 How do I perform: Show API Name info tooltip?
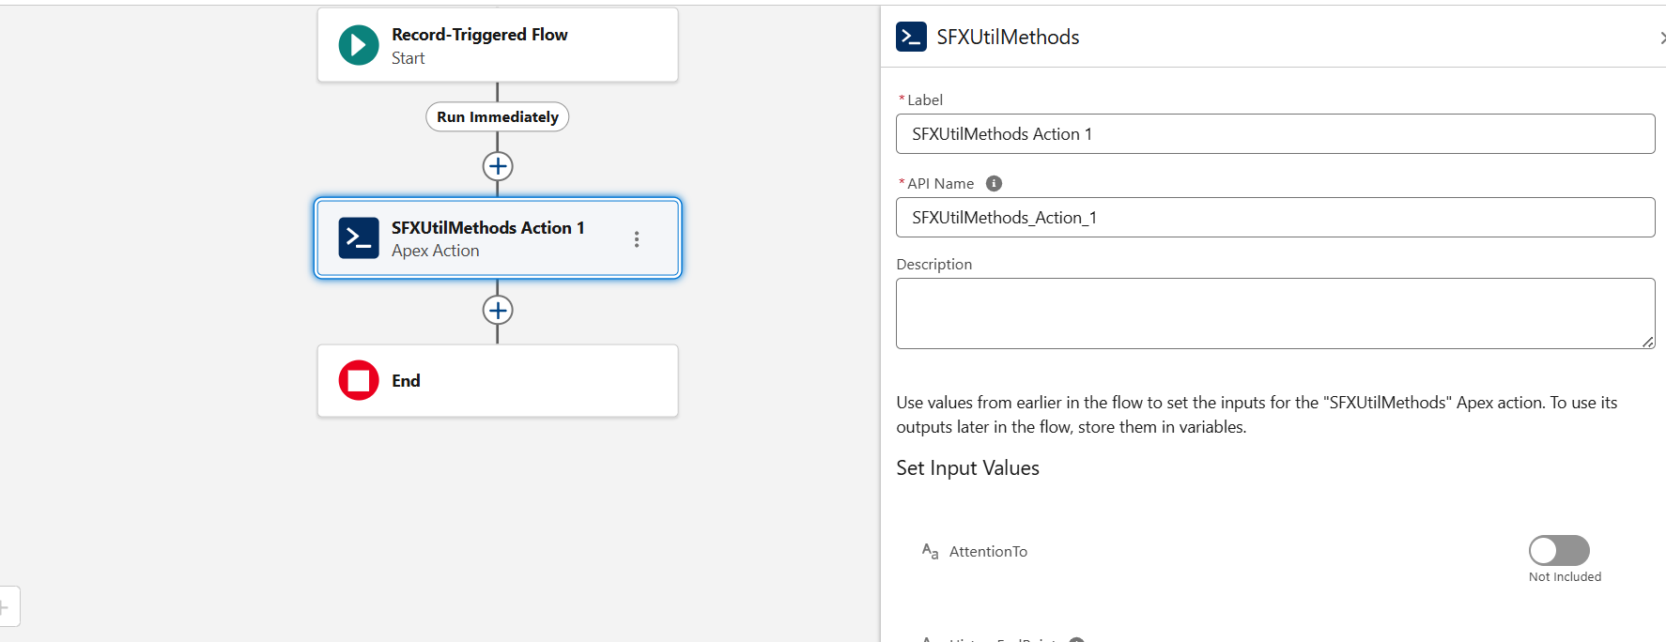994,184
